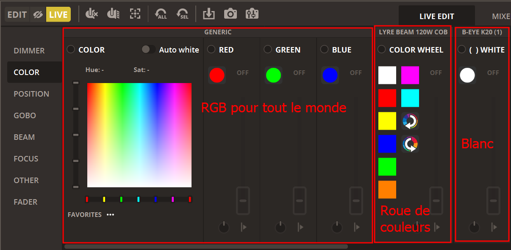Switch to EDIT mode

pyautogui.click(x=17, y=14)
